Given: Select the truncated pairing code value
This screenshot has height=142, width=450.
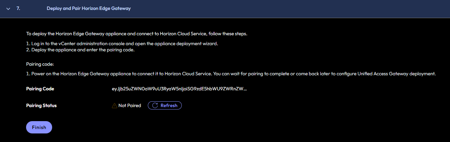Looking at the screenshot, I should [x=177, y=89].
